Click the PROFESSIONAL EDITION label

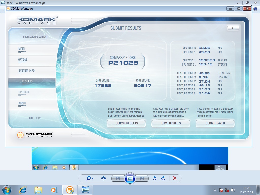pyautogui.click(x=35, y=37)
